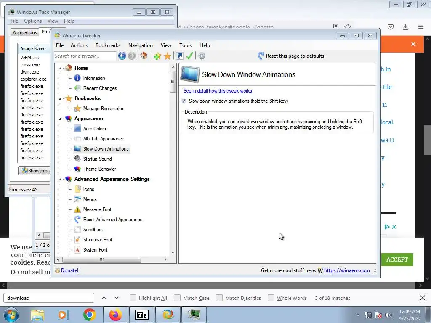431x323 pixels.
Task: Open the Actions menu in Winaero Tweaker
Action: coord(79,45)
